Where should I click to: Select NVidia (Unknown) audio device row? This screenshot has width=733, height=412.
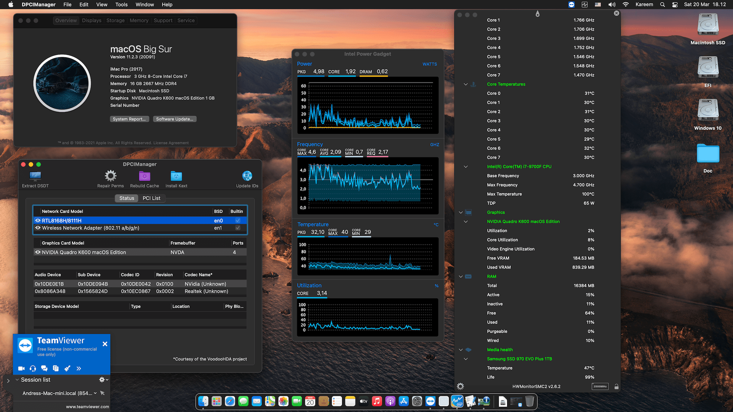pos(140,284)
